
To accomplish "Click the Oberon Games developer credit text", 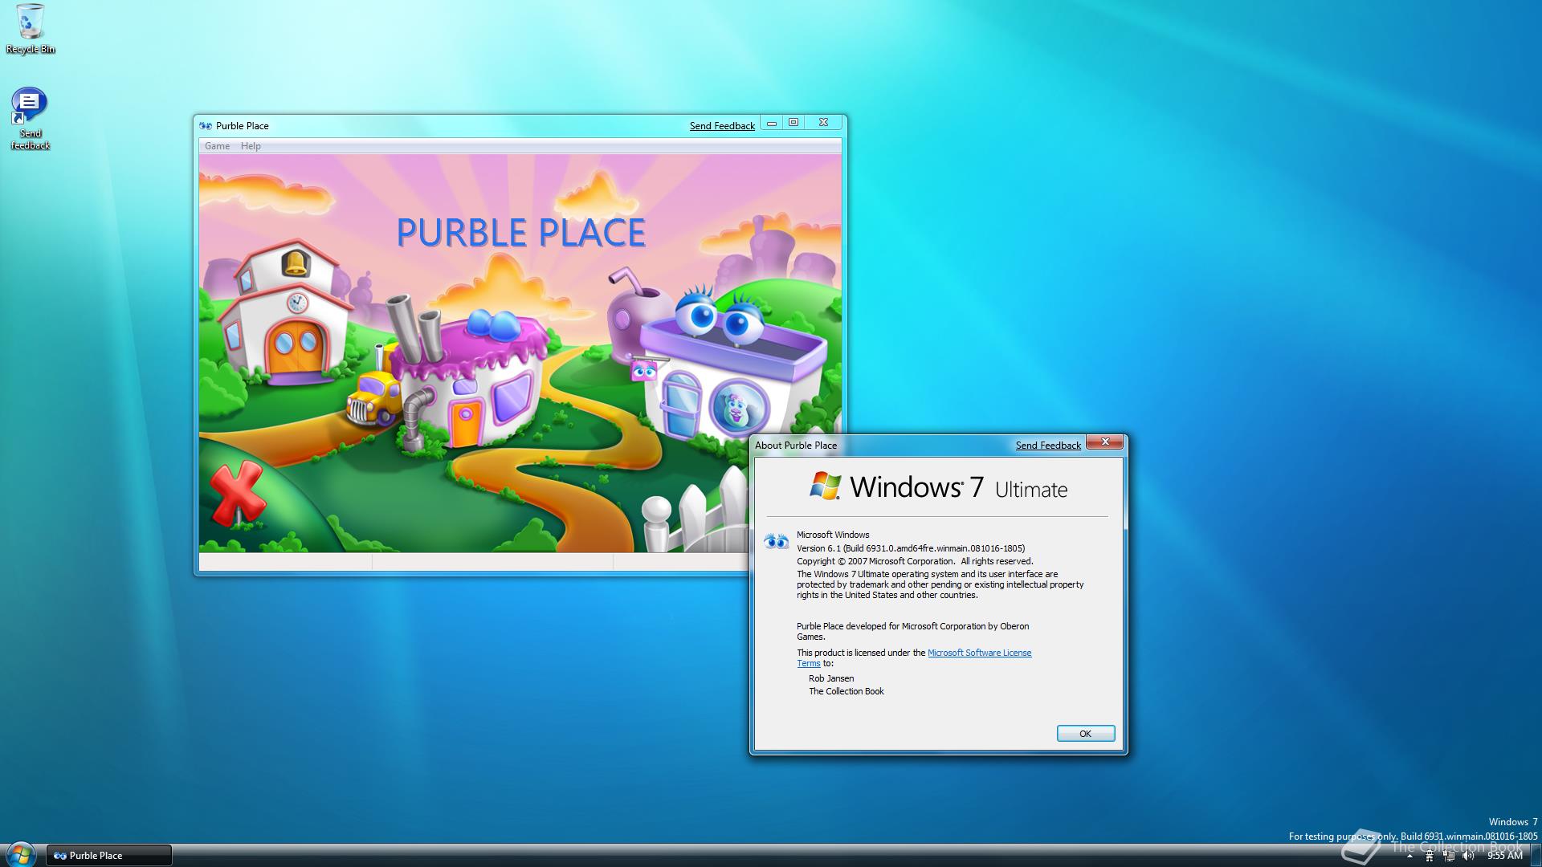I will (x=912, y=632).
